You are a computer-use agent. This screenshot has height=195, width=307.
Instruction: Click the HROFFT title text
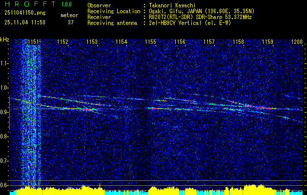point(30,4)
